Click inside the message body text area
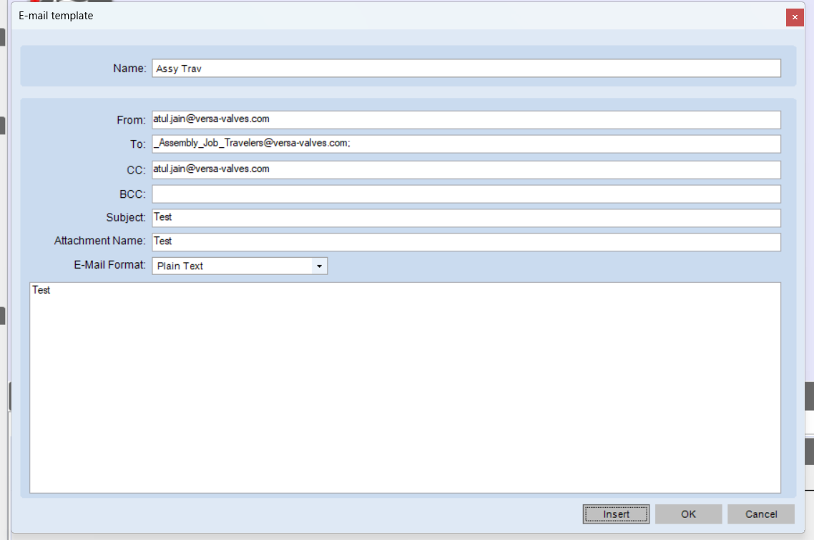814x540 pixels. click(405, 388)
